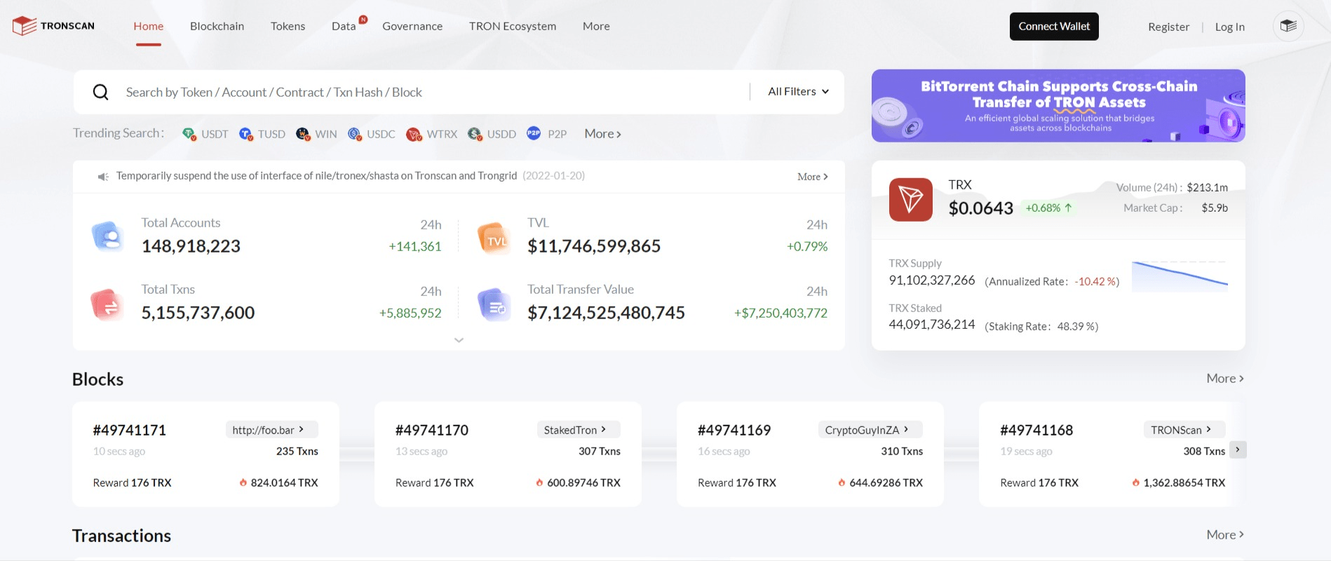Click the Connect Wallet button
Image resolution: width=1331 pixels, height=561 pixels.
tap(1054, 27)
